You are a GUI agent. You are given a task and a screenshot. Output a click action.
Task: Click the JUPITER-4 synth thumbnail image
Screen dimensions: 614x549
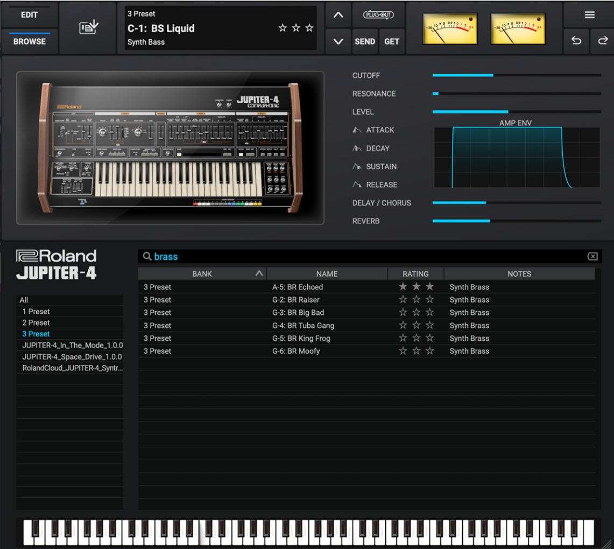[170, 148]
